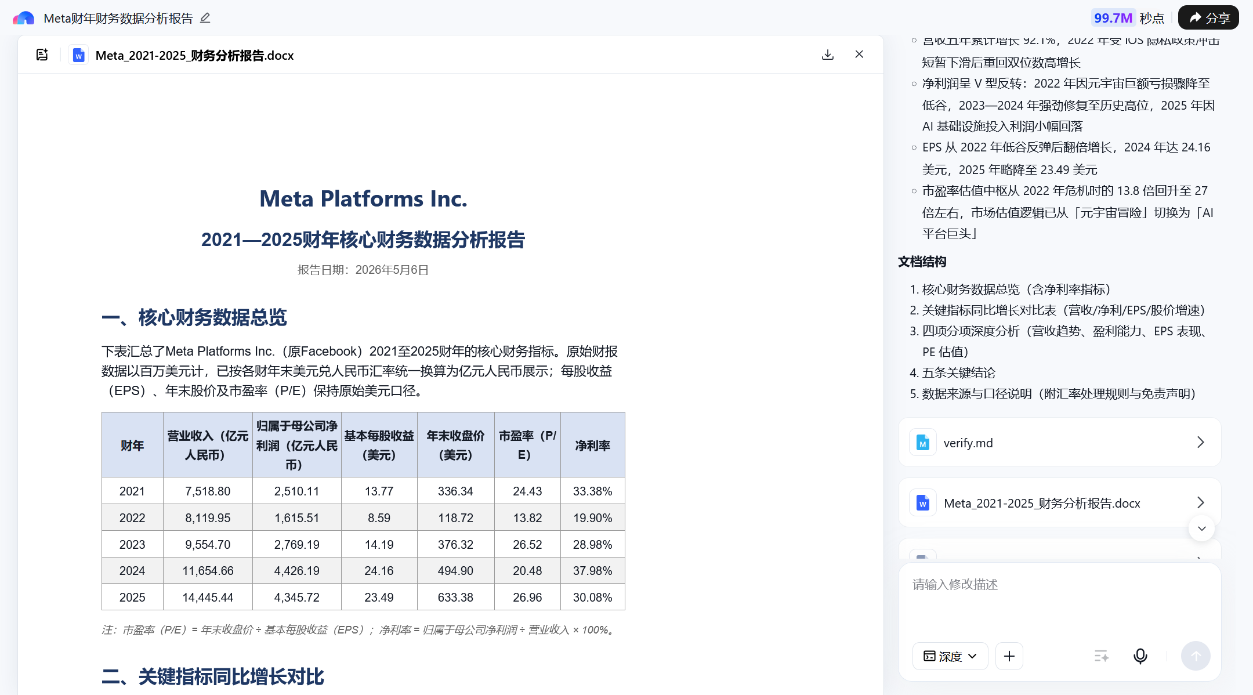Close the document preview panel
The width and height of the screenshot is (1253, 695).
pyautogui.click(x=859, y=55)
